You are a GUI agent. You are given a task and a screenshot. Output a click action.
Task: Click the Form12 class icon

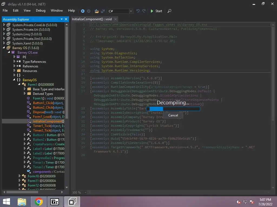(24, 185)
